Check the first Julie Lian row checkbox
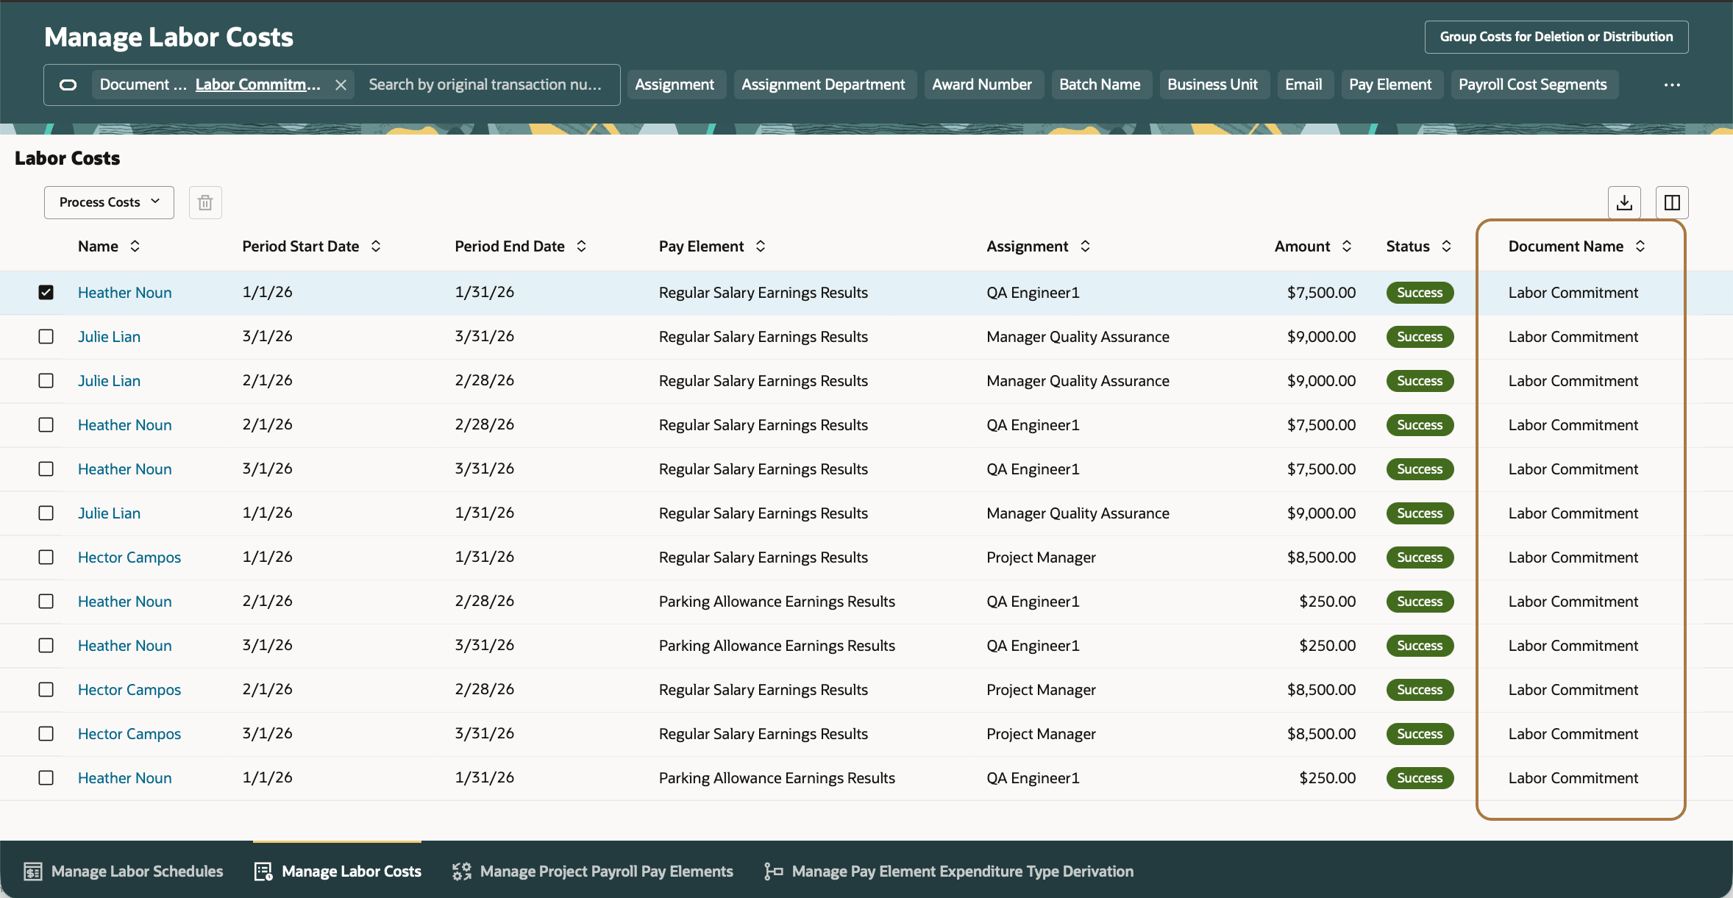Viewport: 1733px width, 898px height. point(46,336)
